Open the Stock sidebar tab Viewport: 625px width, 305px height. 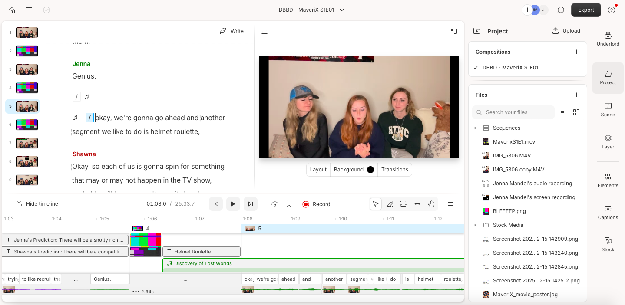tap(608, 245)
